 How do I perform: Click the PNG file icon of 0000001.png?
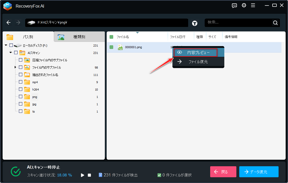120,47
